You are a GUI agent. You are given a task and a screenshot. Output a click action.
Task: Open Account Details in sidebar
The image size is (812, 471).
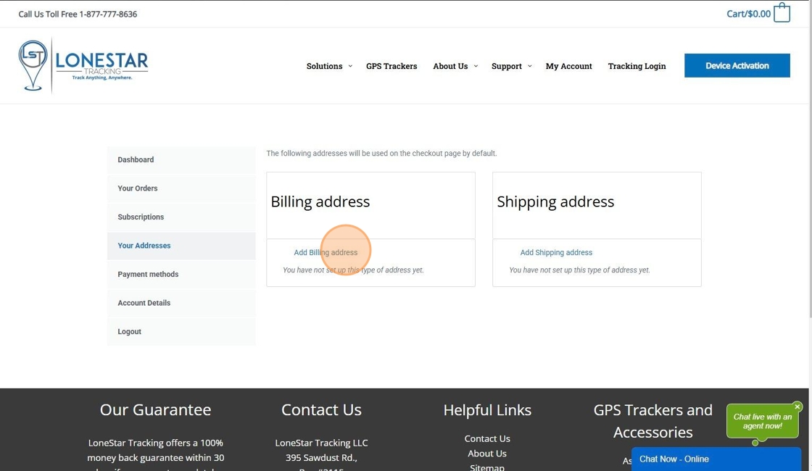[x=181, y=303]
